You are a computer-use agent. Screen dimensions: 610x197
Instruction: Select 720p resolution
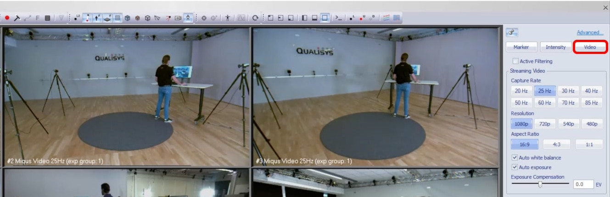click(545, 124)
